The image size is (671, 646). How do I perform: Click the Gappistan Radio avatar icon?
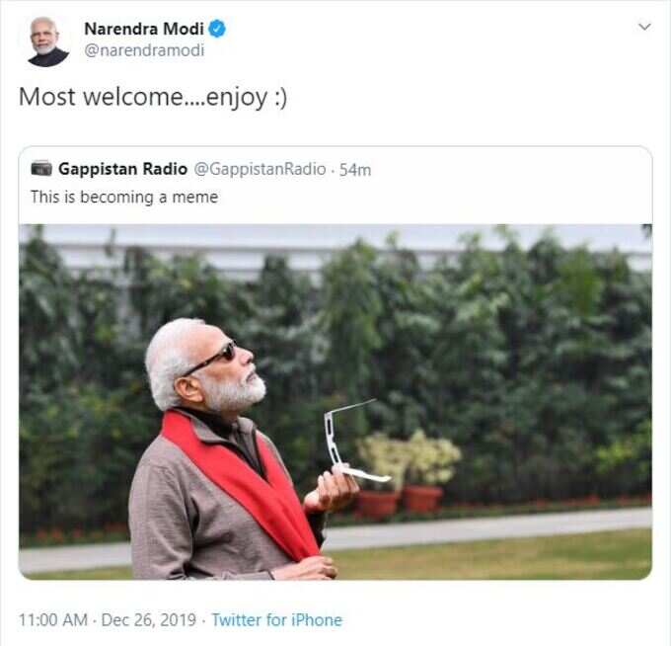(x=41, y=168)
